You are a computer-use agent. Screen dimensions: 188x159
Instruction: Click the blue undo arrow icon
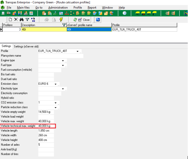click(x=98, y=20)
